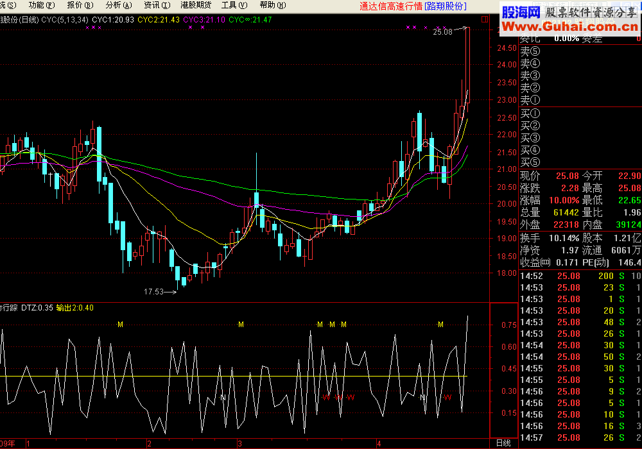Click the CYC1:20.93 white line value

(x=113, y=20)
